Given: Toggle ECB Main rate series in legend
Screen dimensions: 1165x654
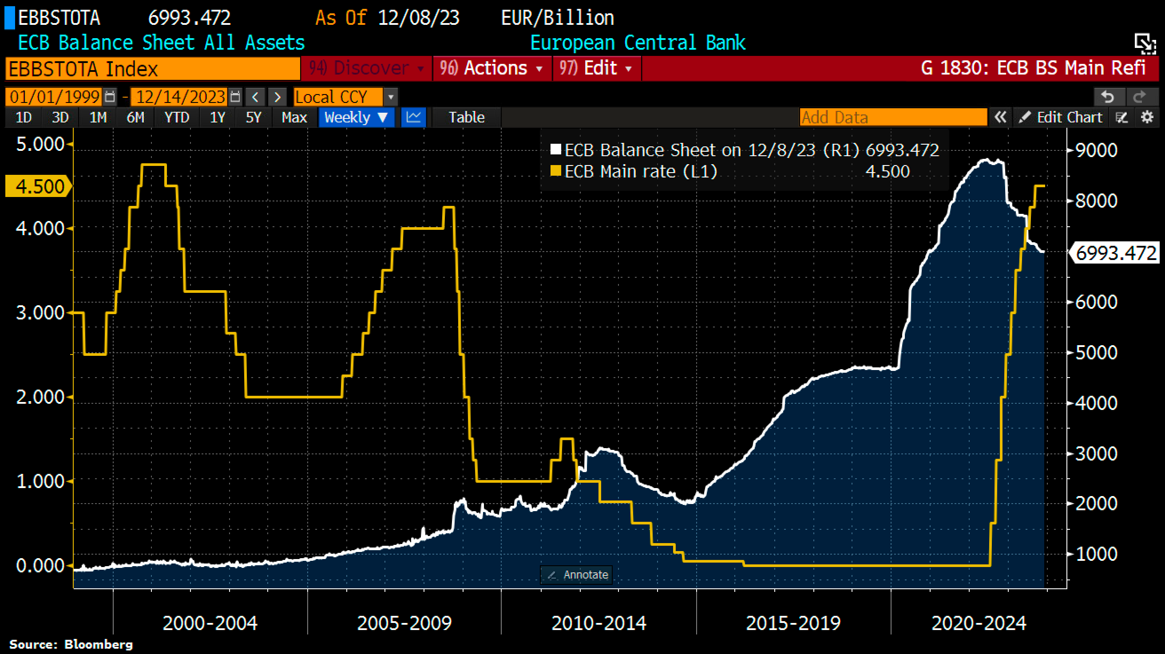Looking at the screenshot, I should [x=555, y=171].
